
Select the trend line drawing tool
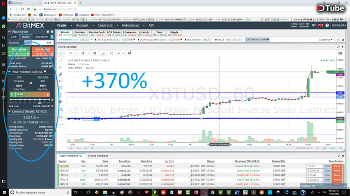click(x=60, y=60)
